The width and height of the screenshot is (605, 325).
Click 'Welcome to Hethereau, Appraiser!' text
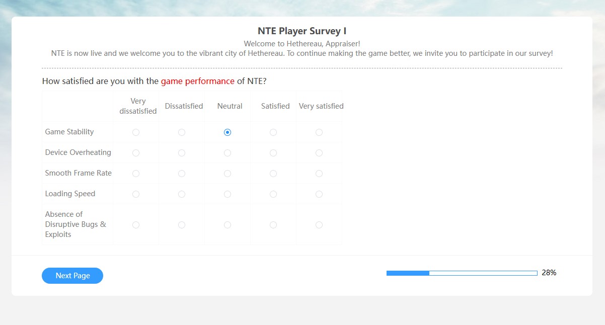click(302, 44)
